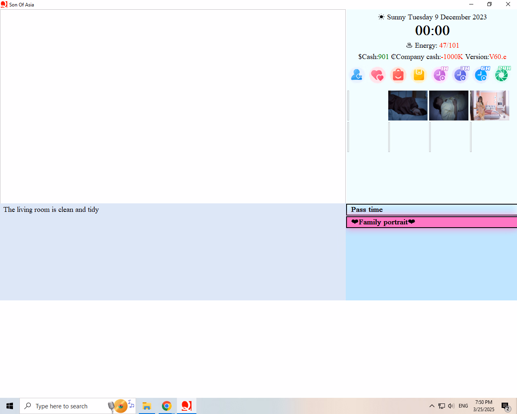
Task: Select the pink bedroom thumbnail
Action: (x=489, y=106)
